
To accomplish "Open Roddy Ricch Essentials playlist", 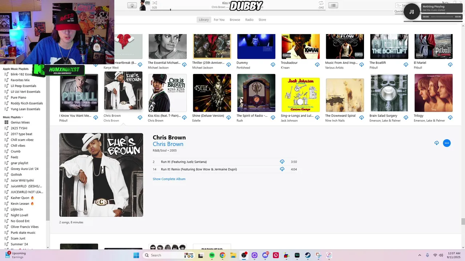I will 27,103.
